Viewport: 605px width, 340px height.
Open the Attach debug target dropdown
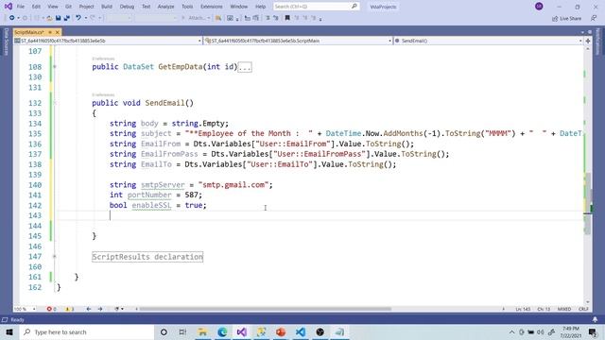tap(209, 18)
